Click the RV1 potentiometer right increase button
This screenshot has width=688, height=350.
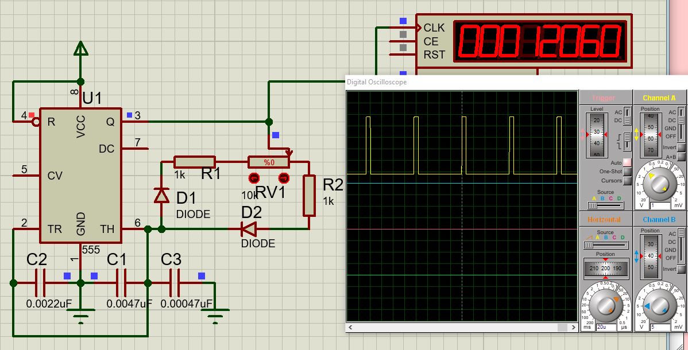coord(284,177)
